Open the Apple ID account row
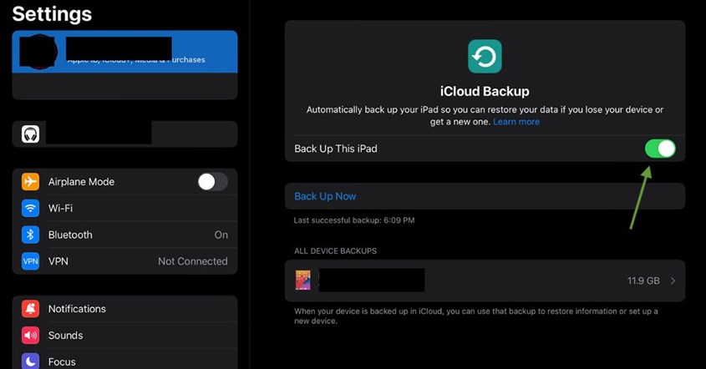The width and height of the screenshot is (706, 369). [124, 52]
